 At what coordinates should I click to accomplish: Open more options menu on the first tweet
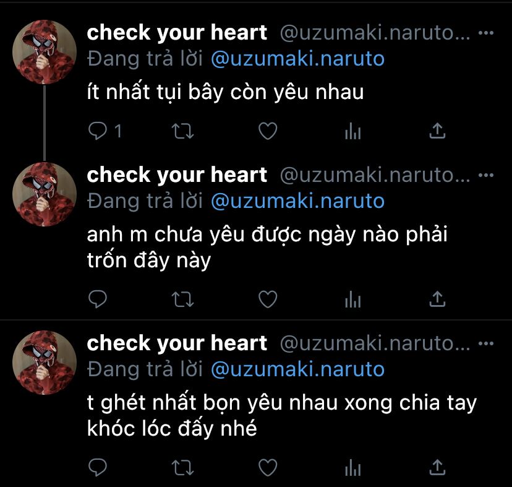pos(486,33)
